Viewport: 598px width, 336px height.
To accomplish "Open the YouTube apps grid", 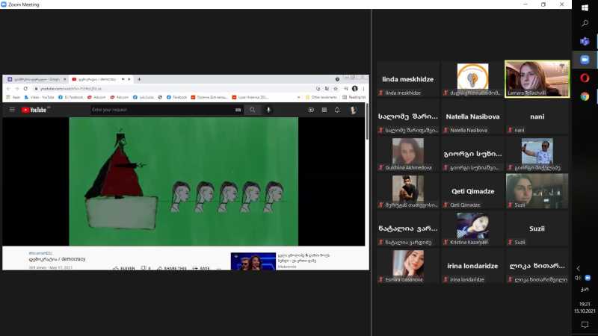I will pos(324,110).
